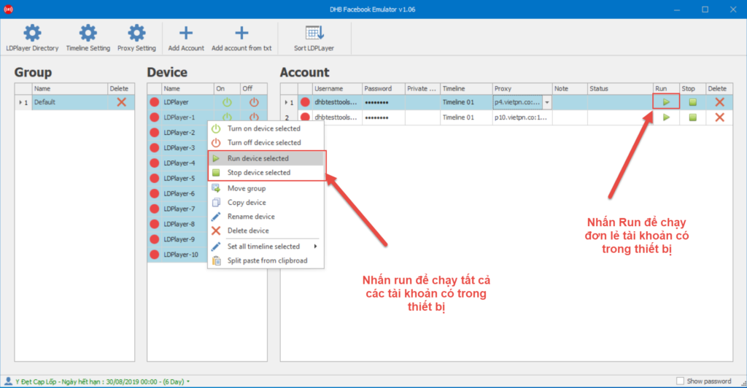The height and width of the screenshot is (388, 747).
Task: Open Timeline Setting
Action: pos(88,38)
